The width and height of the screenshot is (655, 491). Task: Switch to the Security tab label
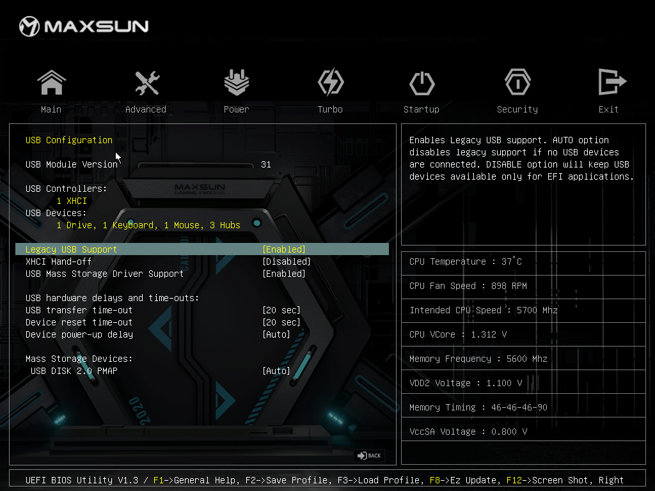click(517, 109)
